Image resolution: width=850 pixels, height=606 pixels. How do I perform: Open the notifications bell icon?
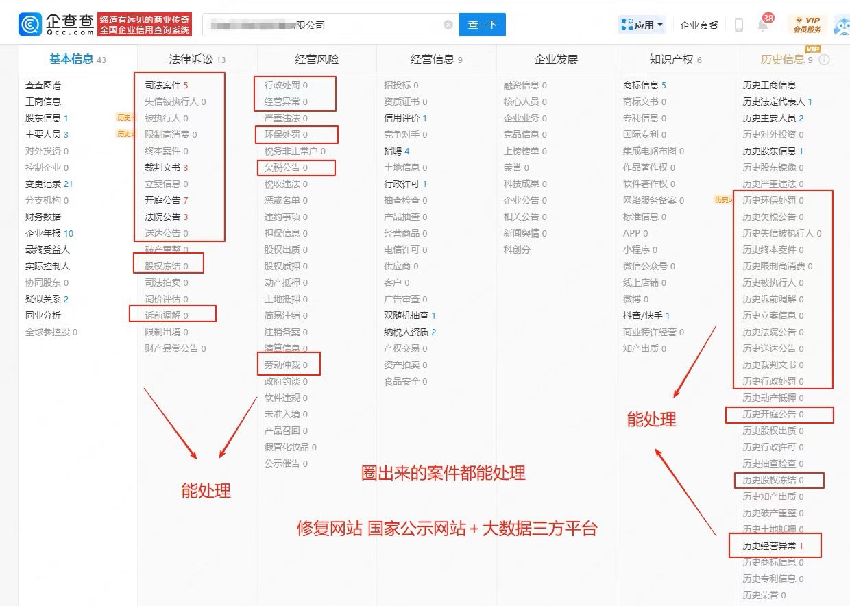762,25
